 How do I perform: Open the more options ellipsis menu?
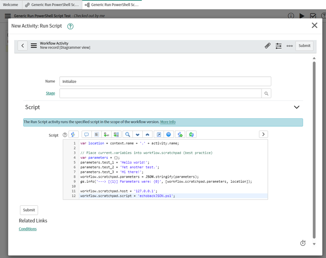click(x=290, y=46)
